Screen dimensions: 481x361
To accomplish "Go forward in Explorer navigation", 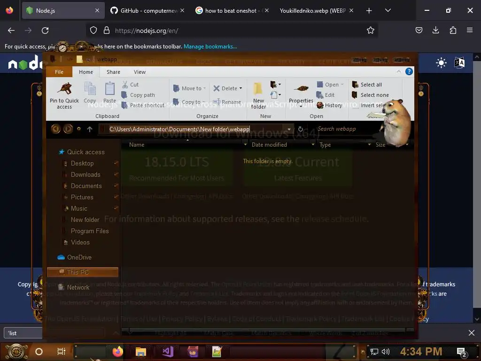I will point(68,129).
